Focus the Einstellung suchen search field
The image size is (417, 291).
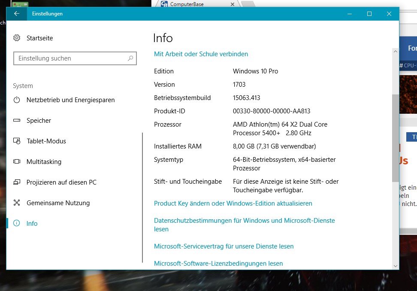pos(75,58)
